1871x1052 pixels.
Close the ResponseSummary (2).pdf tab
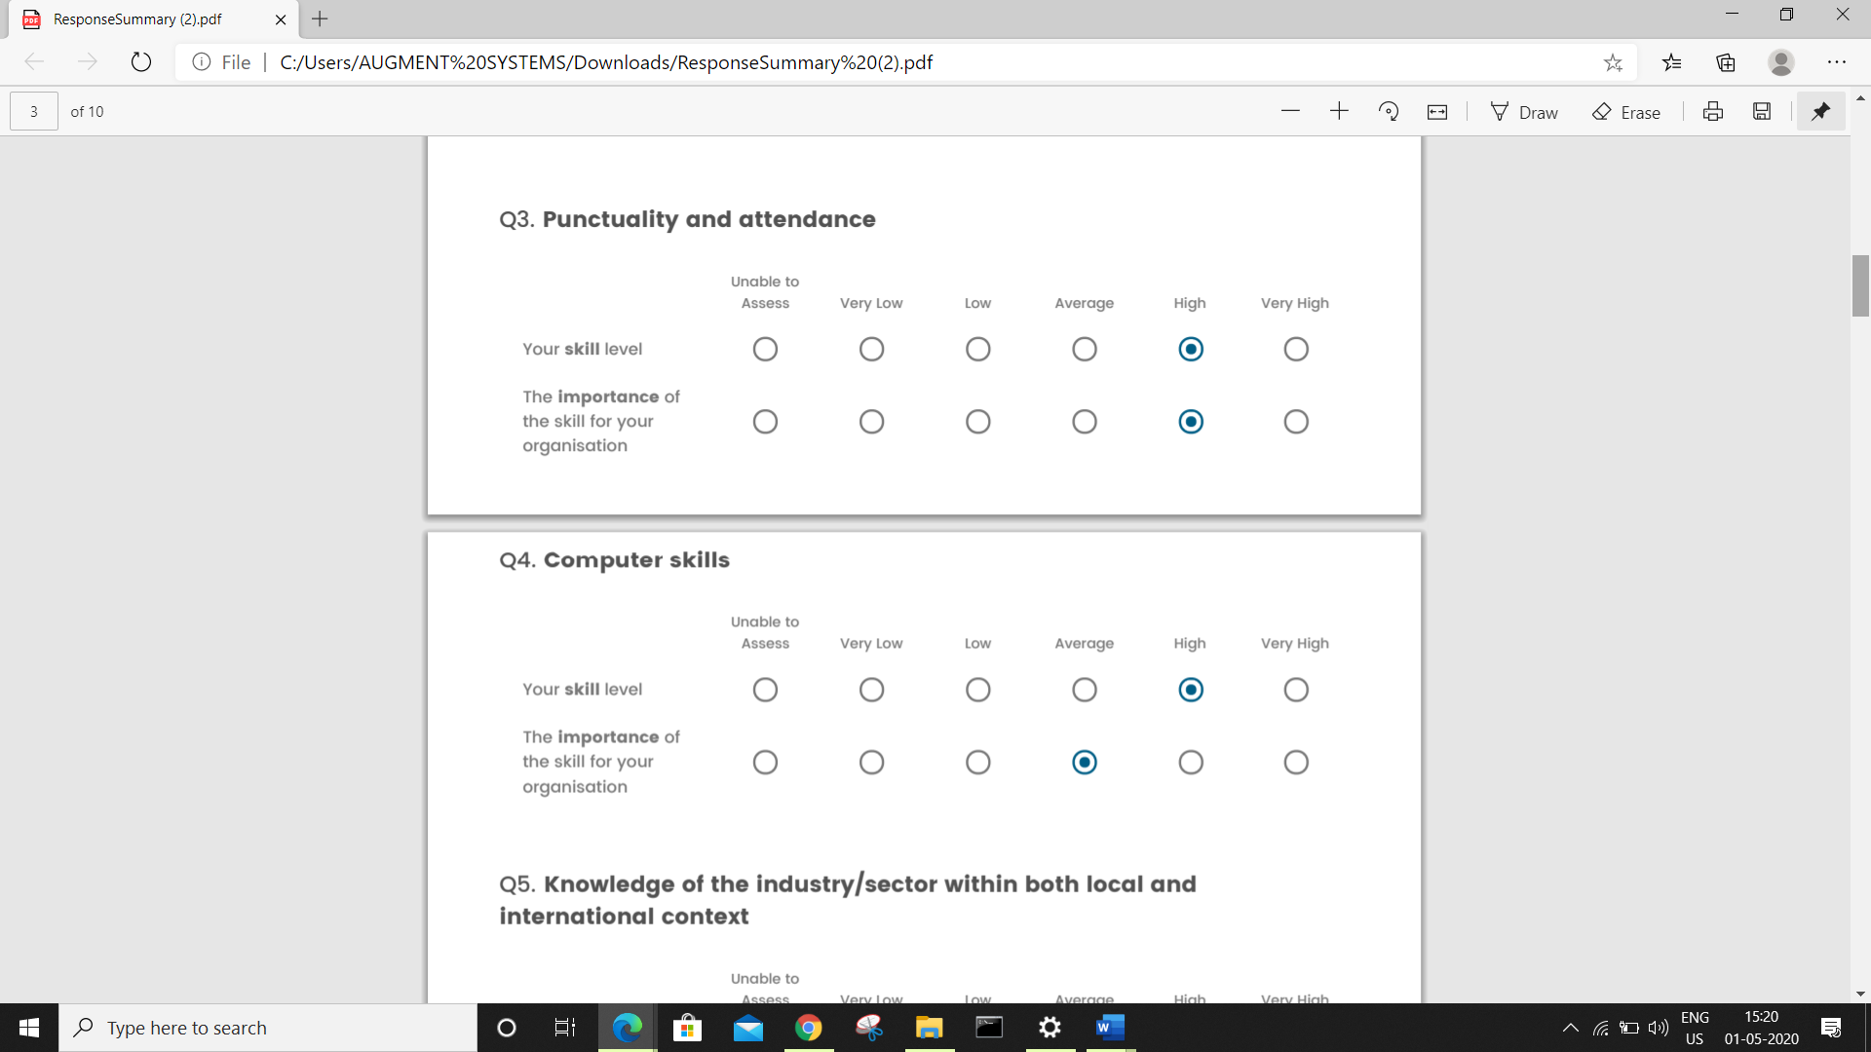click(x=281, y=19)
